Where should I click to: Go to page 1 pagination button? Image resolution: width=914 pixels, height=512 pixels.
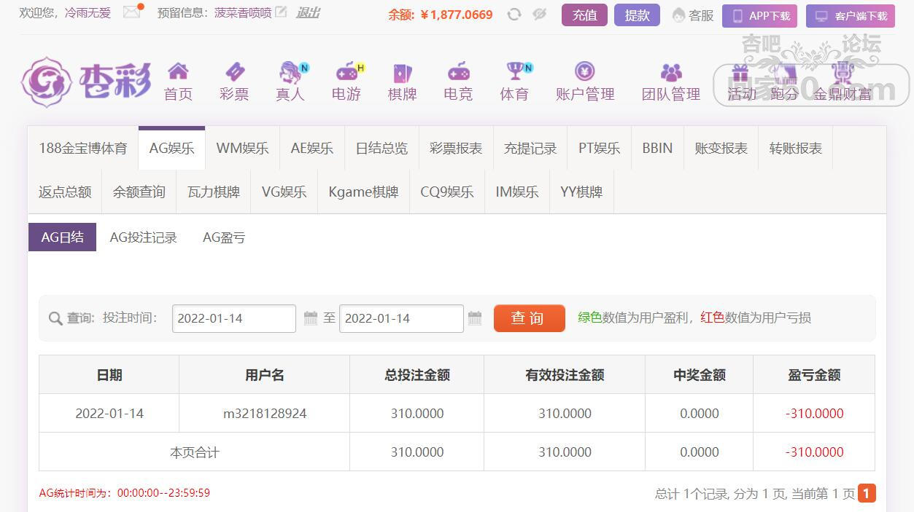[867, 493]
